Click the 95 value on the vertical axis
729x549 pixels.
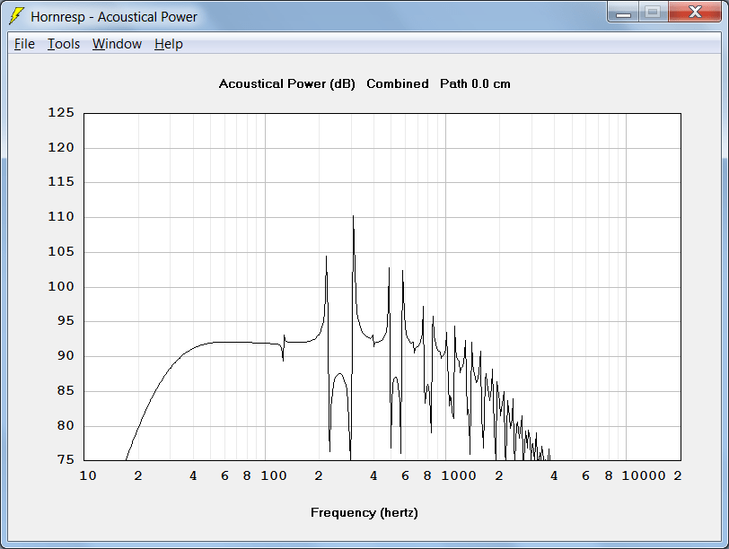[66, 321]
